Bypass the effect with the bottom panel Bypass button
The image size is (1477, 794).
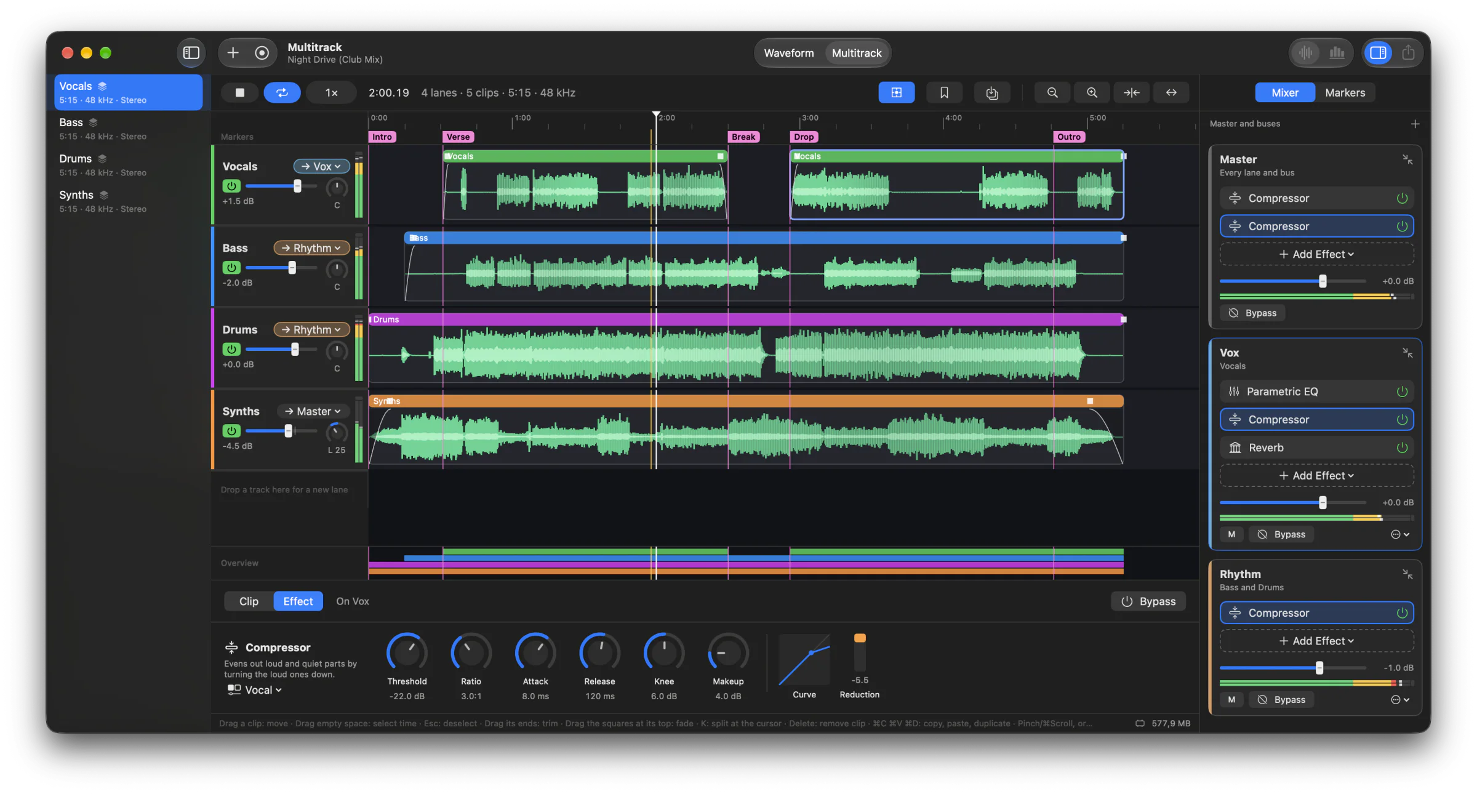click(1148, 601)
